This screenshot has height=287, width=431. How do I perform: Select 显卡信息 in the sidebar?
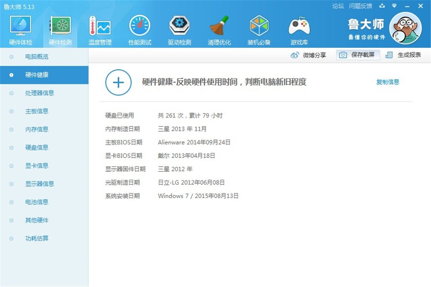click(44, 166)
